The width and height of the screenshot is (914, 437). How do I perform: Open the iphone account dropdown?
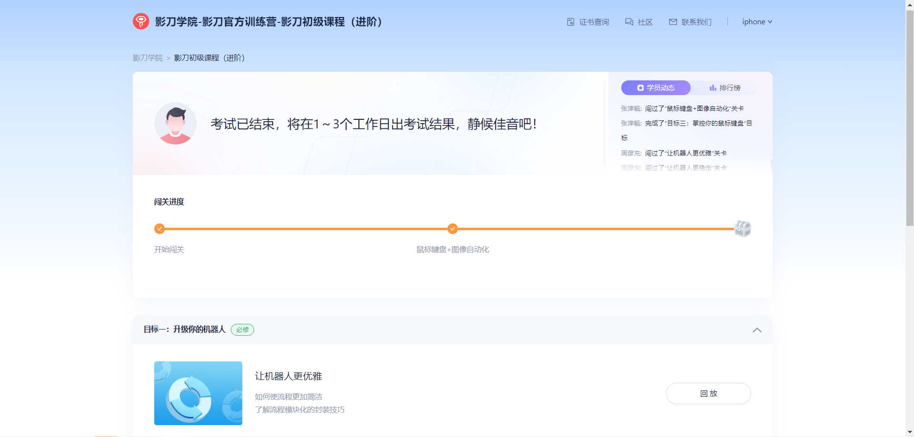(757, 22)
